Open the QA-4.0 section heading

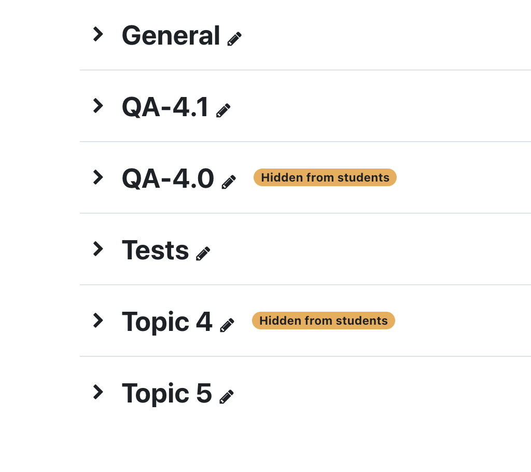click(168, 178)
